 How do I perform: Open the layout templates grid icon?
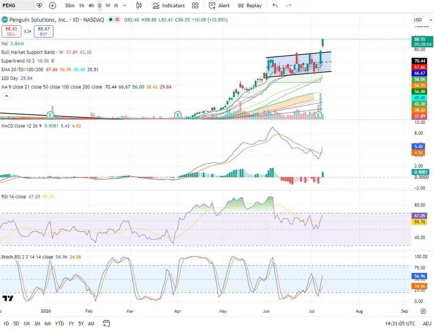pos(195,5)
